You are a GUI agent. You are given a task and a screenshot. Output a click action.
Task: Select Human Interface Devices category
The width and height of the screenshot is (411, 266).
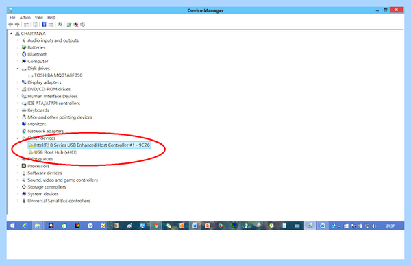point(53,96)
